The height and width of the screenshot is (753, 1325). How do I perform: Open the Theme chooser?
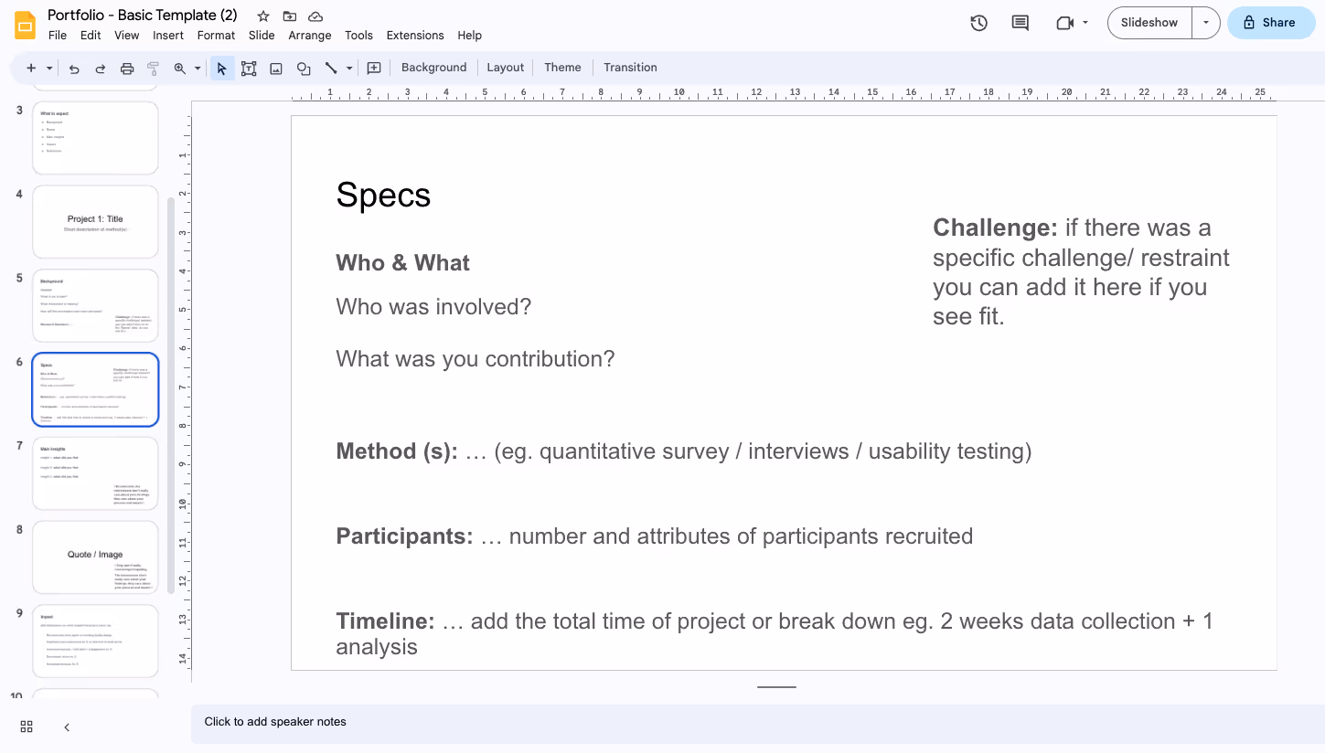pos(562,67)
